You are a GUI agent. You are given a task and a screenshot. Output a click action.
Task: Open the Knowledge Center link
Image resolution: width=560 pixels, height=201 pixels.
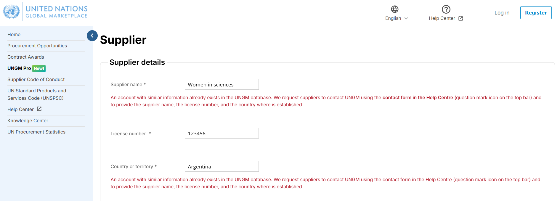(x=28, y=121)
